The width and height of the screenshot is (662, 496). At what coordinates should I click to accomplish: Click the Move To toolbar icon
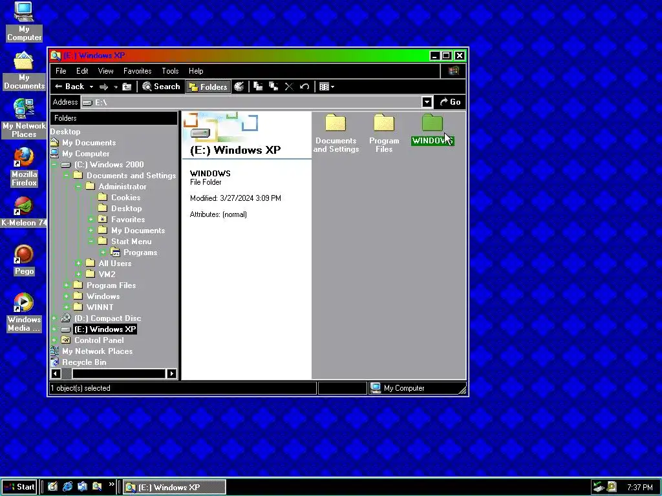[x=258, y=87]
